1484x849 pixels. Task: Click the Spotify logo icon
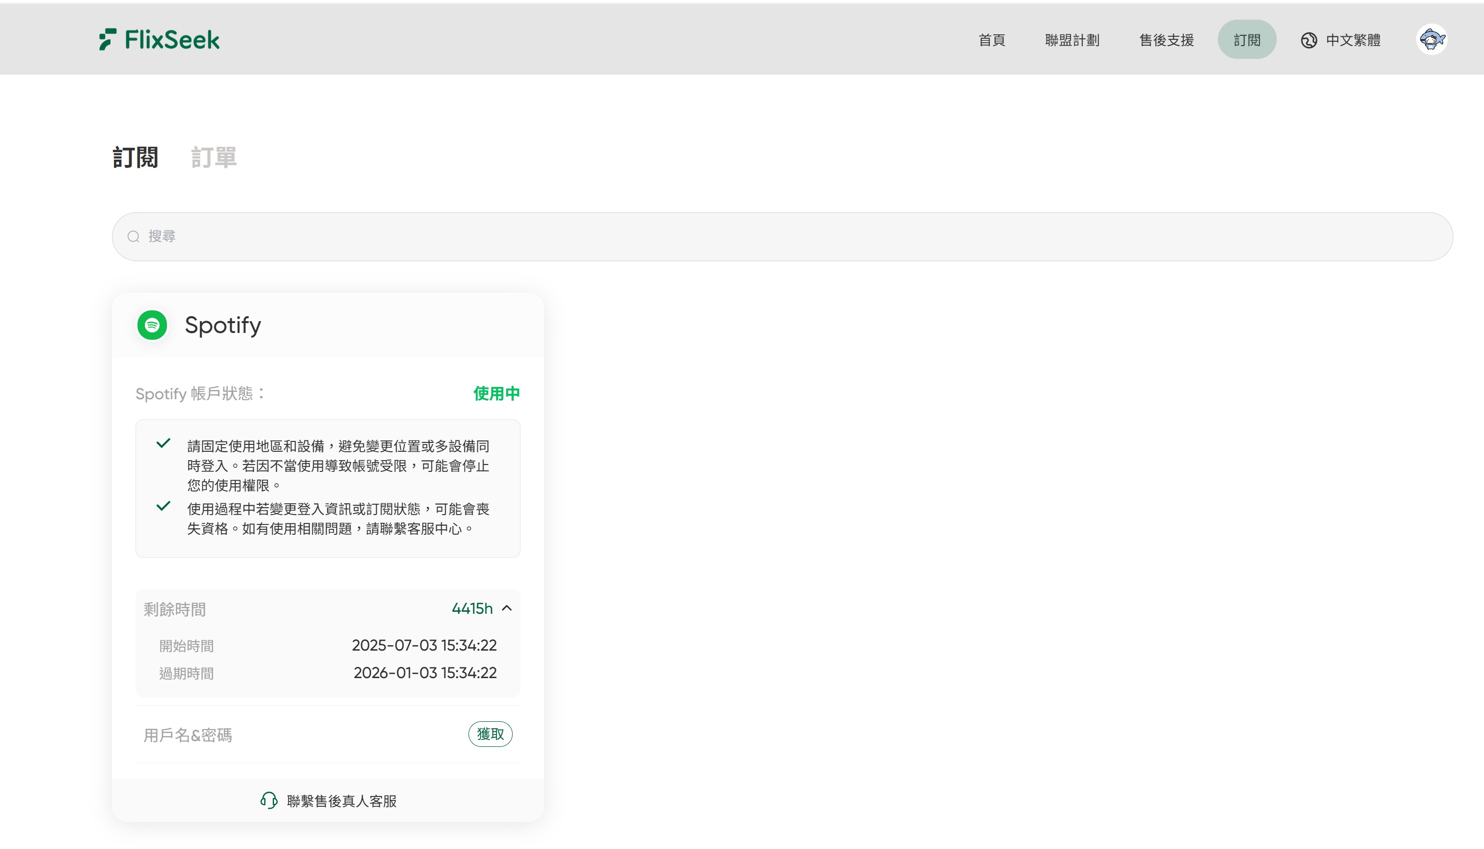click(x=152, y=325)
